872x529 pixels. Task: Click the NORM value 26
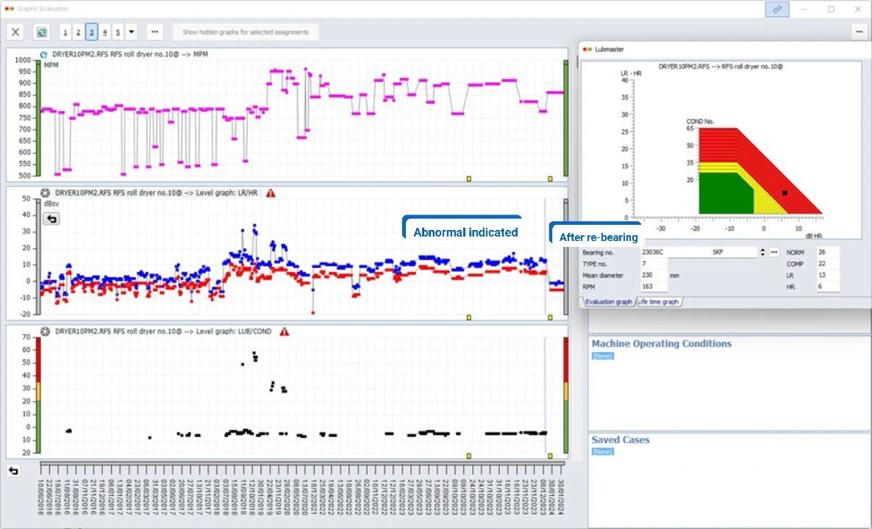point(827,252)
